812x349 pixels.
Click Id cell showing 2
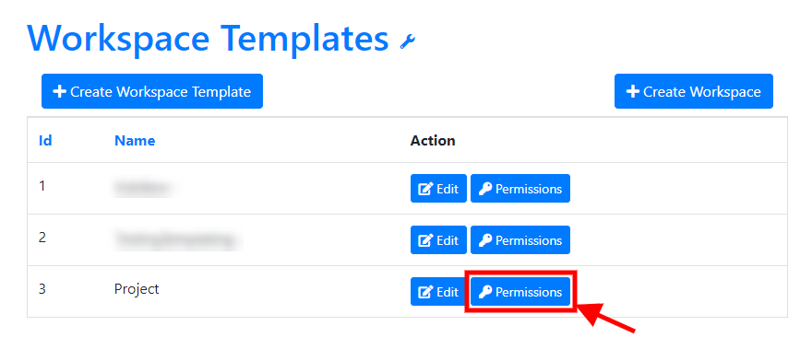coord(42,238)
